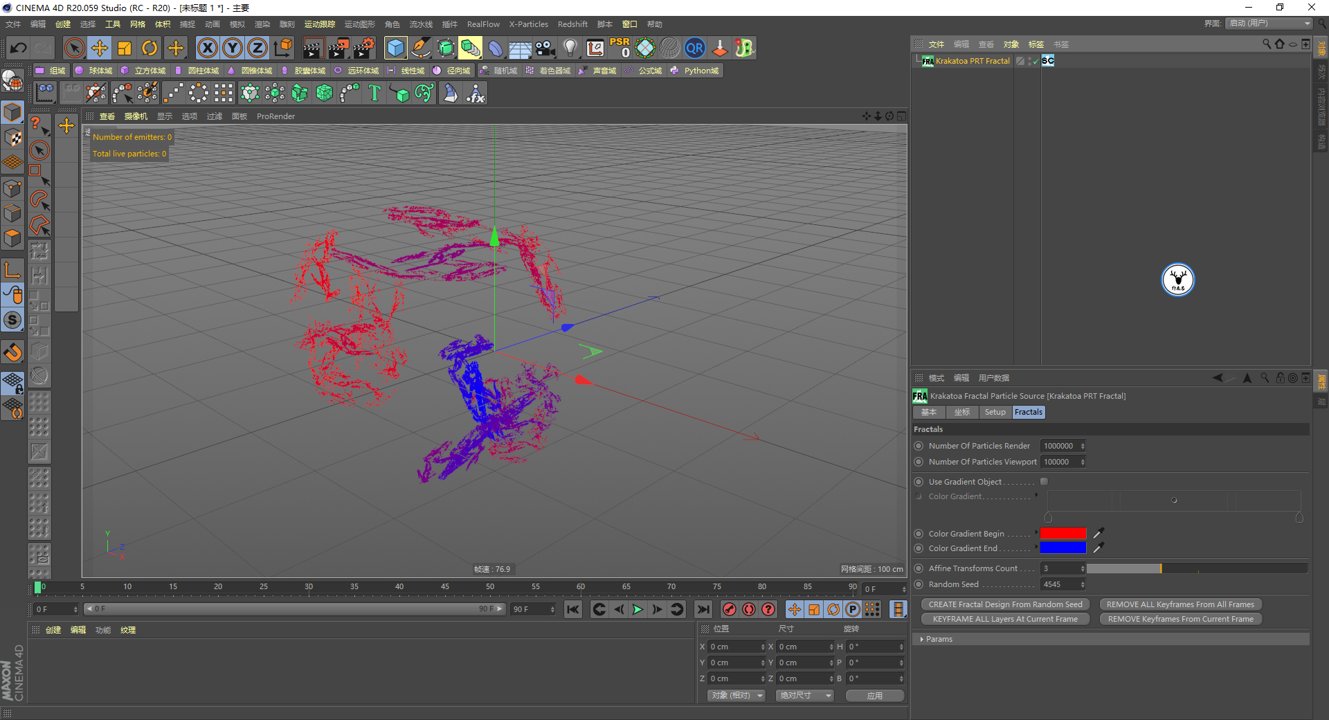Click eyedropper beside Color Gradient Begin
The width and height of the screenshot is (1329, 720).
pos(1098,533)
